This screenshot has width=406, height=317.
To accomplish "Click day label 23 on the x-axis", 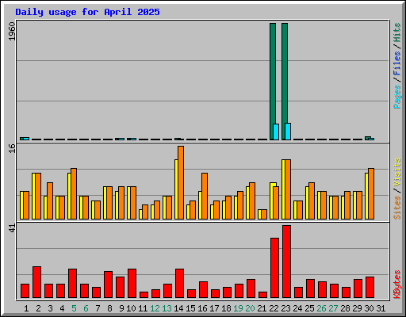I will point(285,308).
